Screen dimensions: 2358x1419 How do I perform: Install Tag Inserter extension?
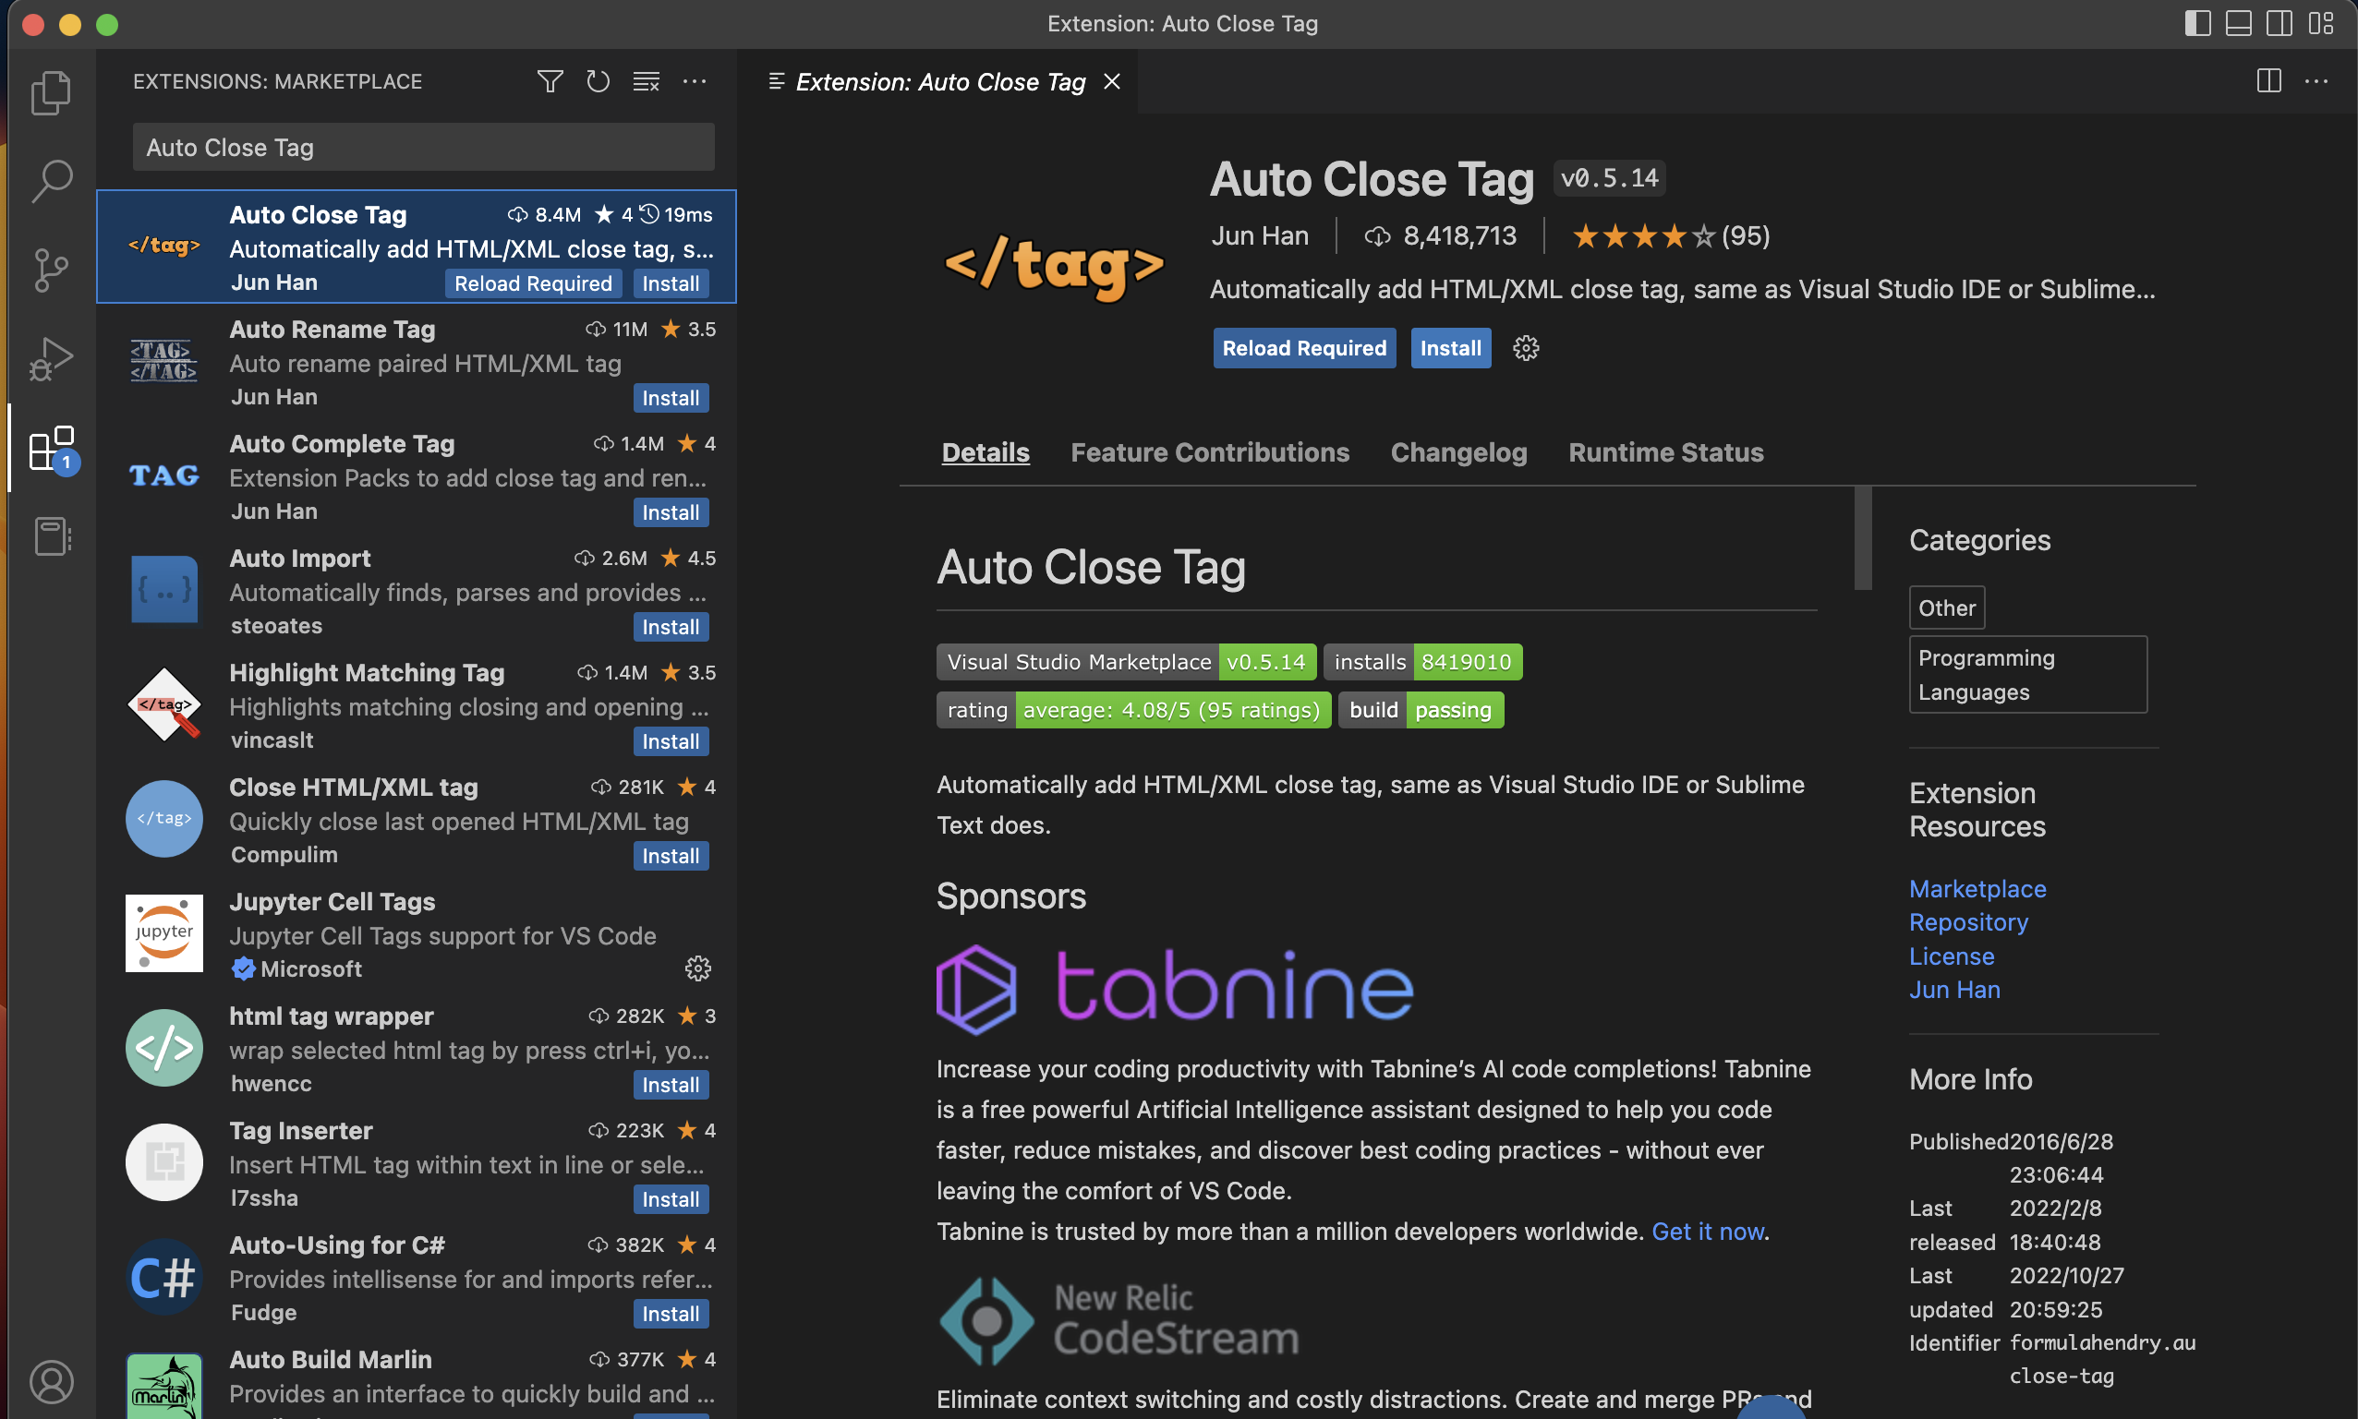pos(670,1199)
